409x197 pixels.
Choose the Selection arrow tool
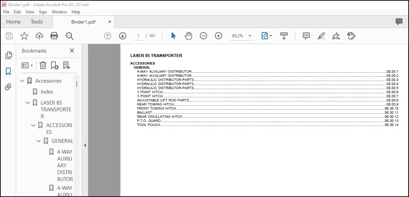pos(173,36)
